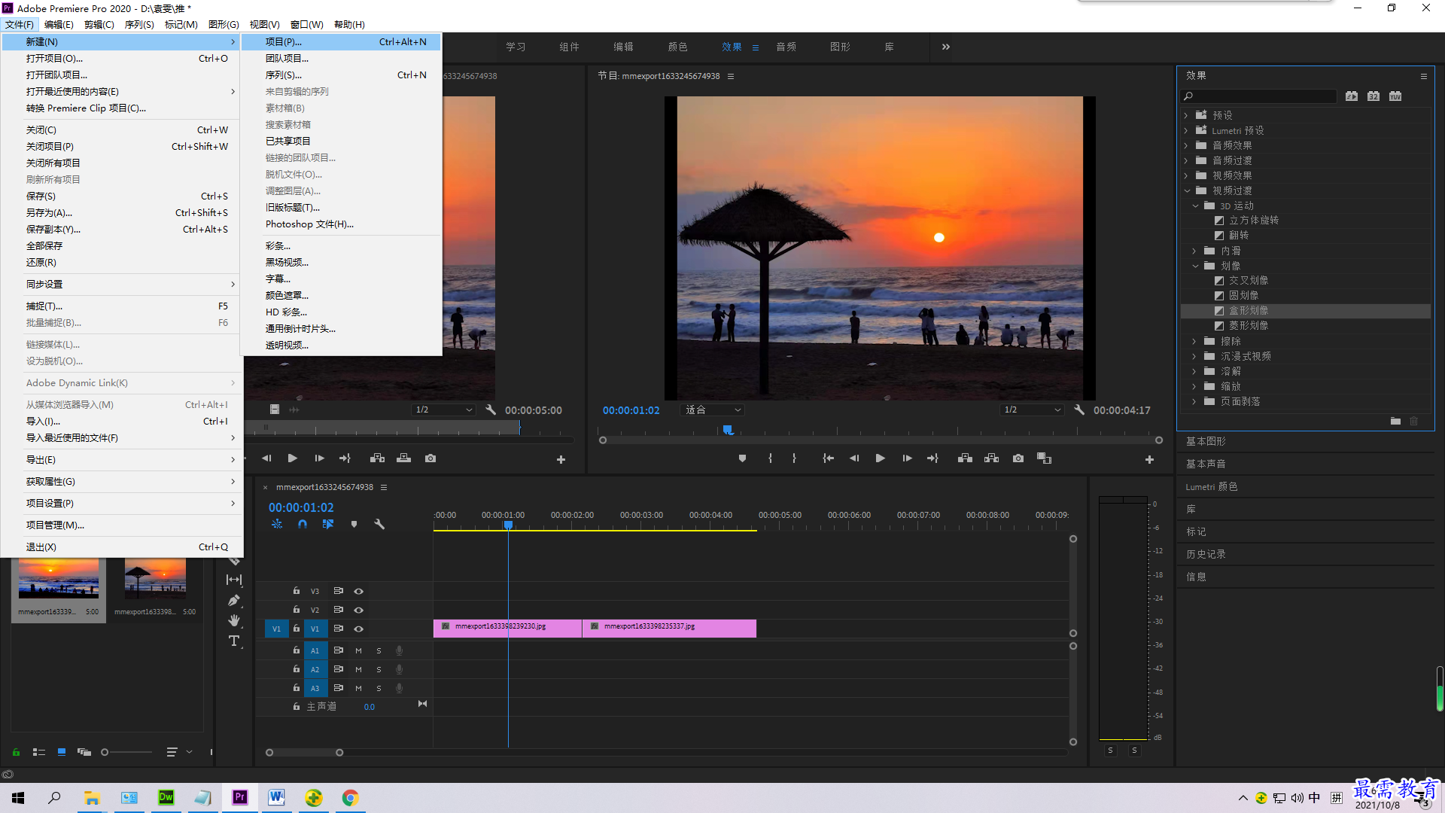
Task: Select the Pen tool
Action: [234, 601]
